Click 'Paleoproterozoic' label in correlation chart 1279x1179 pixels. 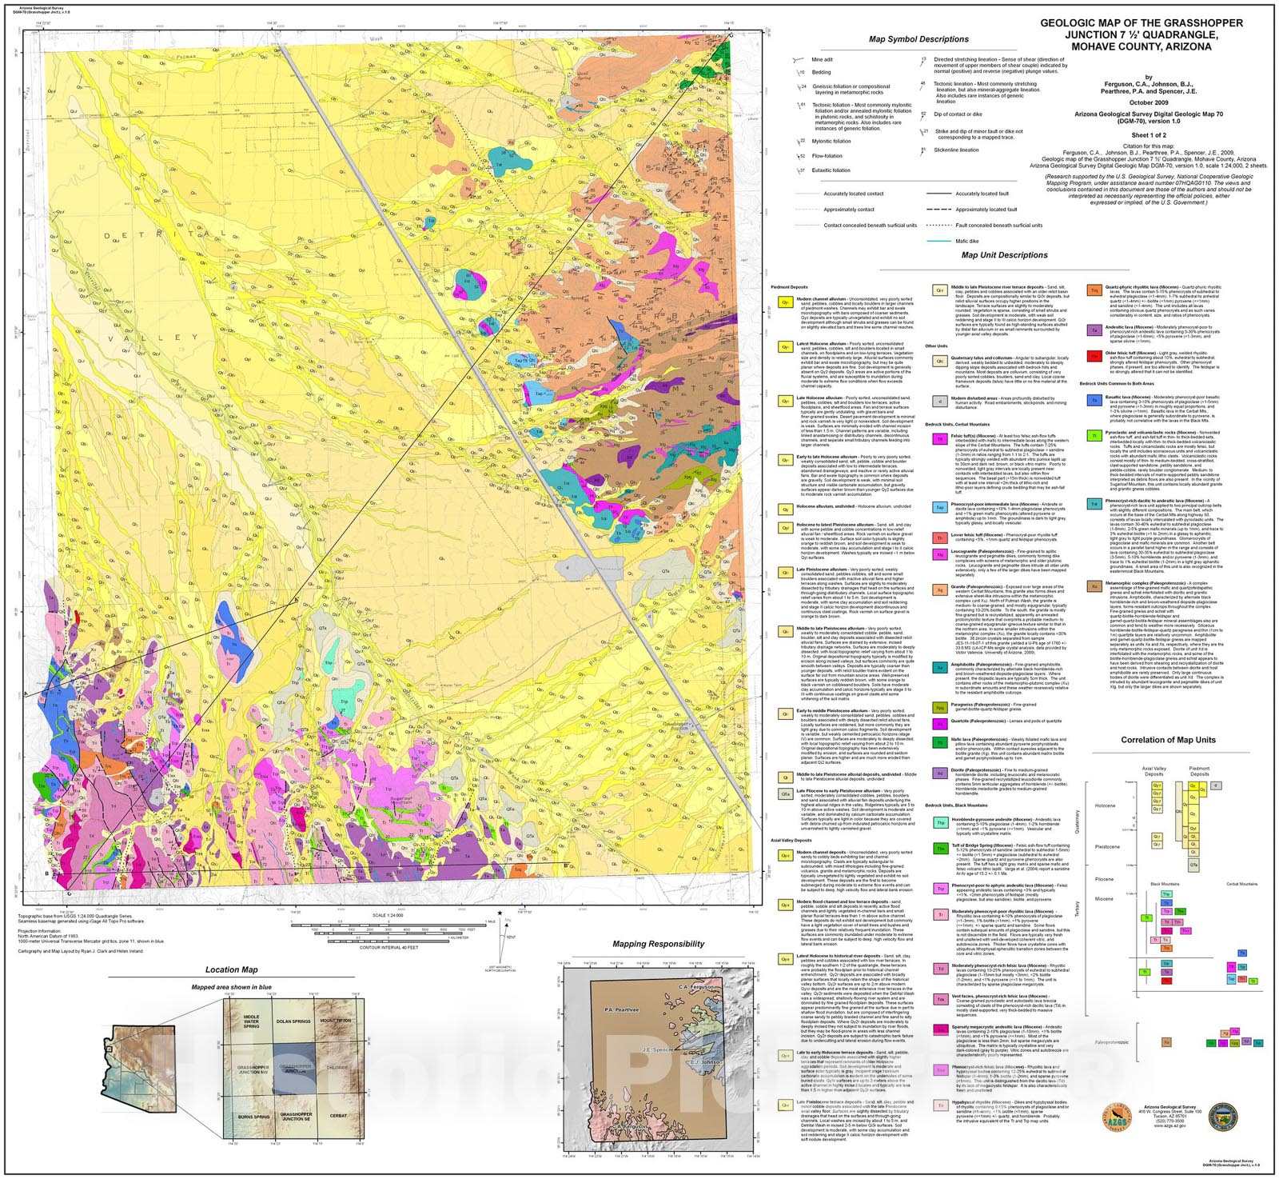pyautogui.click(x=1111, y=1042)
